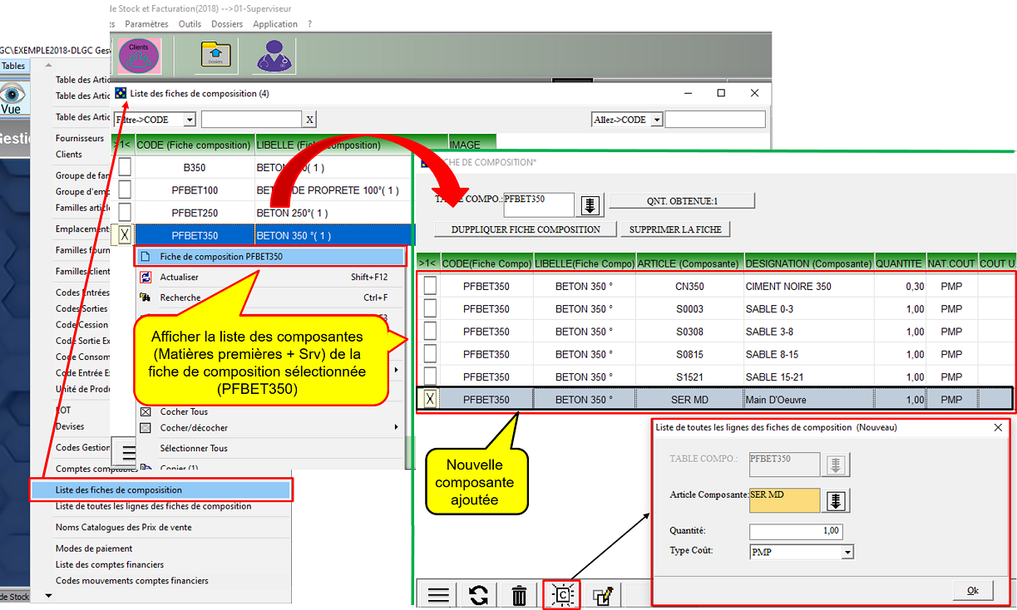Click the filter text input field
Viewport: 1017px width, 610px height.
coord(251,120)
